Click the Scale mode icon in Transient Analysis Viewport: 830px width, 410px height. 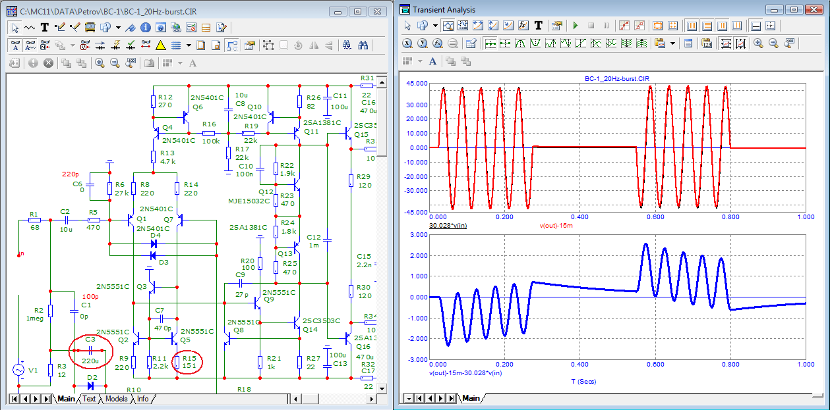(x=448, y=26)
